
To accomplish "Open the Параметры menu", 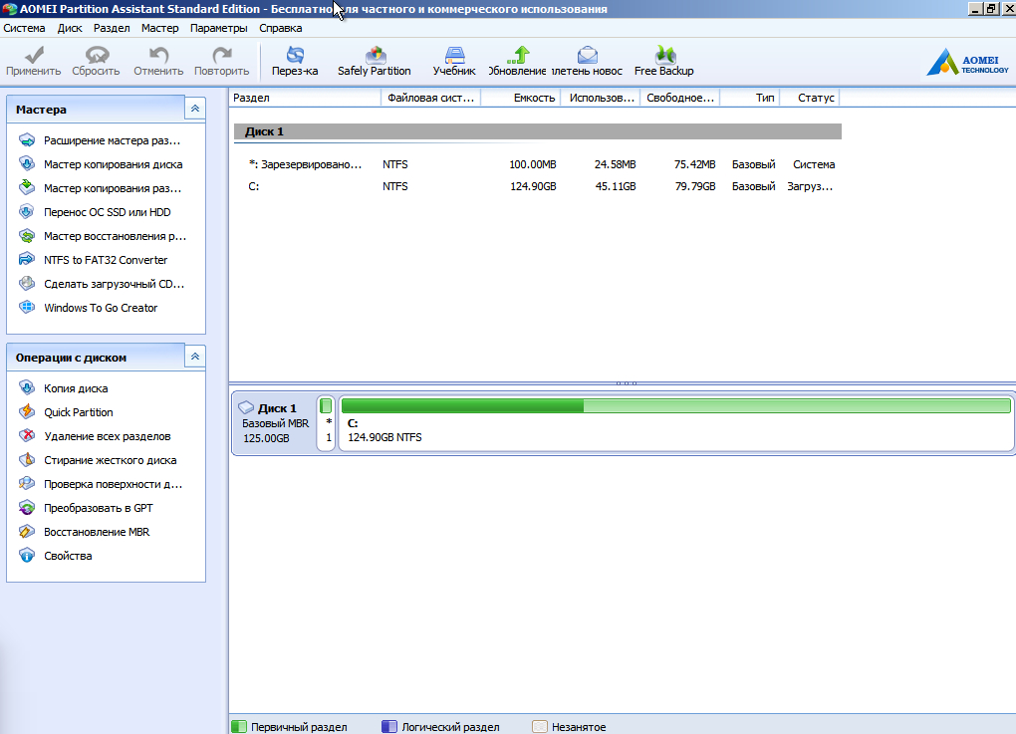I will [x=219, y=28].
